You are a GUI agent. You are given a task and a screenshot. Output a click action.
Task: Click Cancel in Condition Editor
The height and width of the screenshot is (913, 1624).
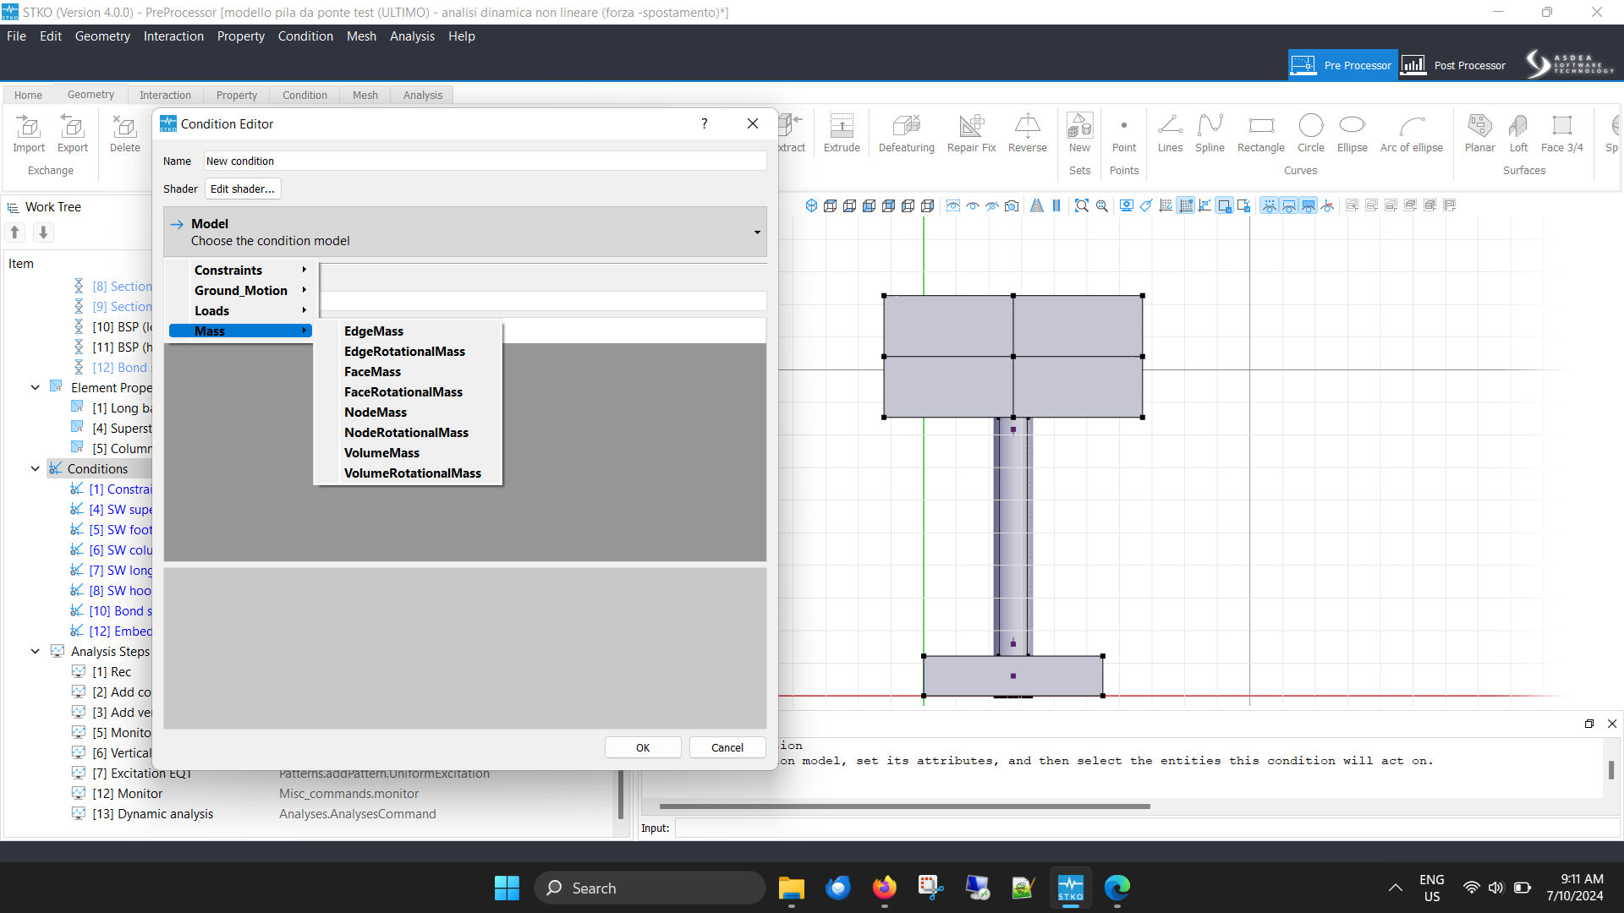pyautogui.click(x=727, y=748)
